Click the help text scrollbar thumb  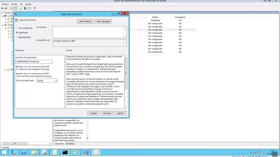click(x=126, y=74)
